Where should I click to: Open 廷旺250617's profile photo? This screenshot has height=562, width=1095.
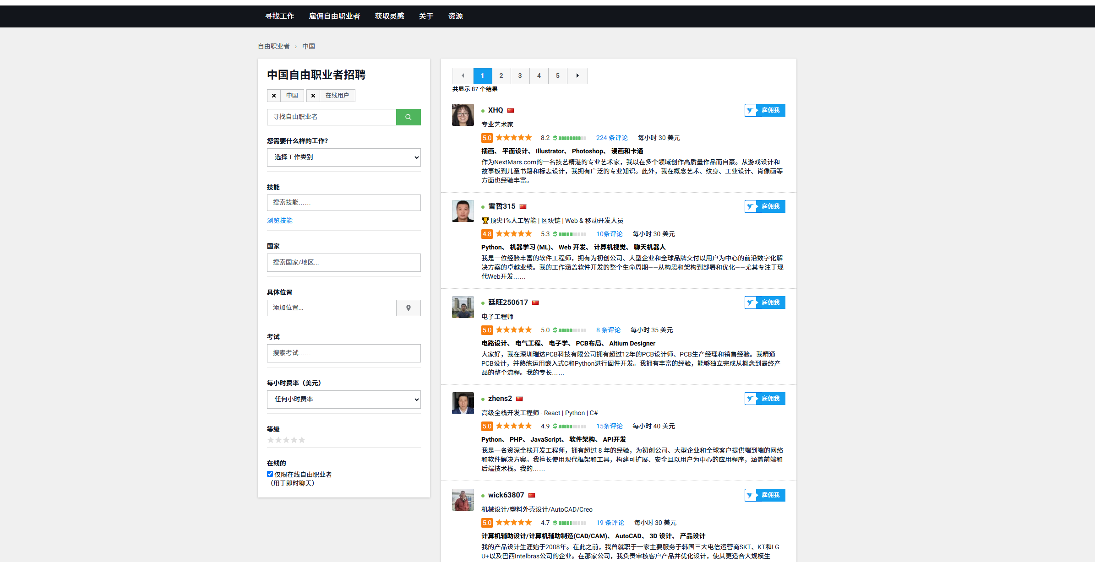tap(463, 307)
